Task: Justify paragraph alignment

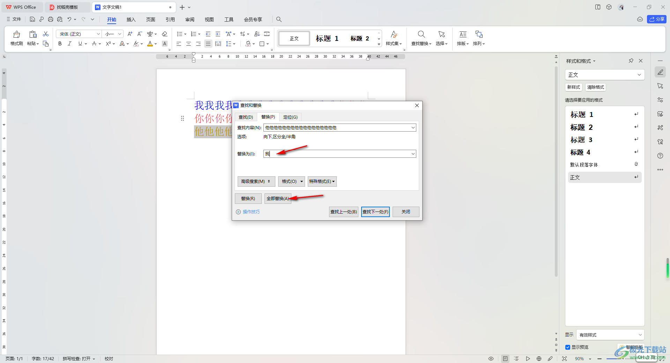Action: click(x=208, y=44)
